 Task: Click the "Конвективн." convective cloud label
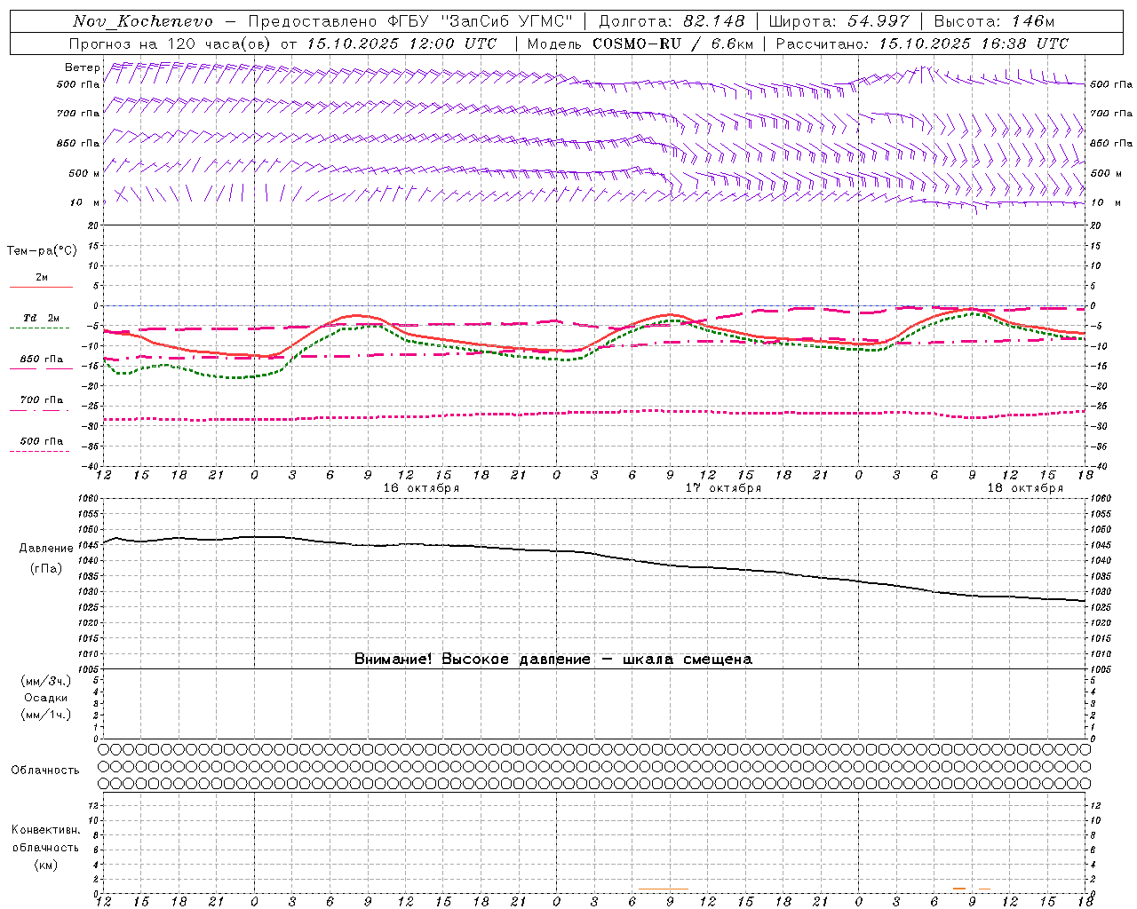click(x=45, y=830)
